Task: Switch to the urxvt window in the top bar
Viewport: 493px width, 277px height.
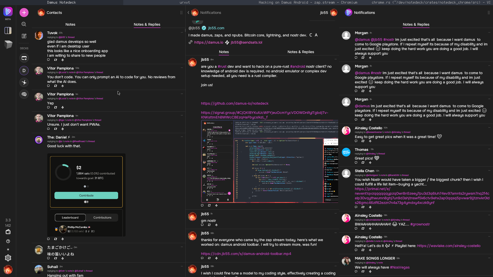Action: tap(185, 2)
